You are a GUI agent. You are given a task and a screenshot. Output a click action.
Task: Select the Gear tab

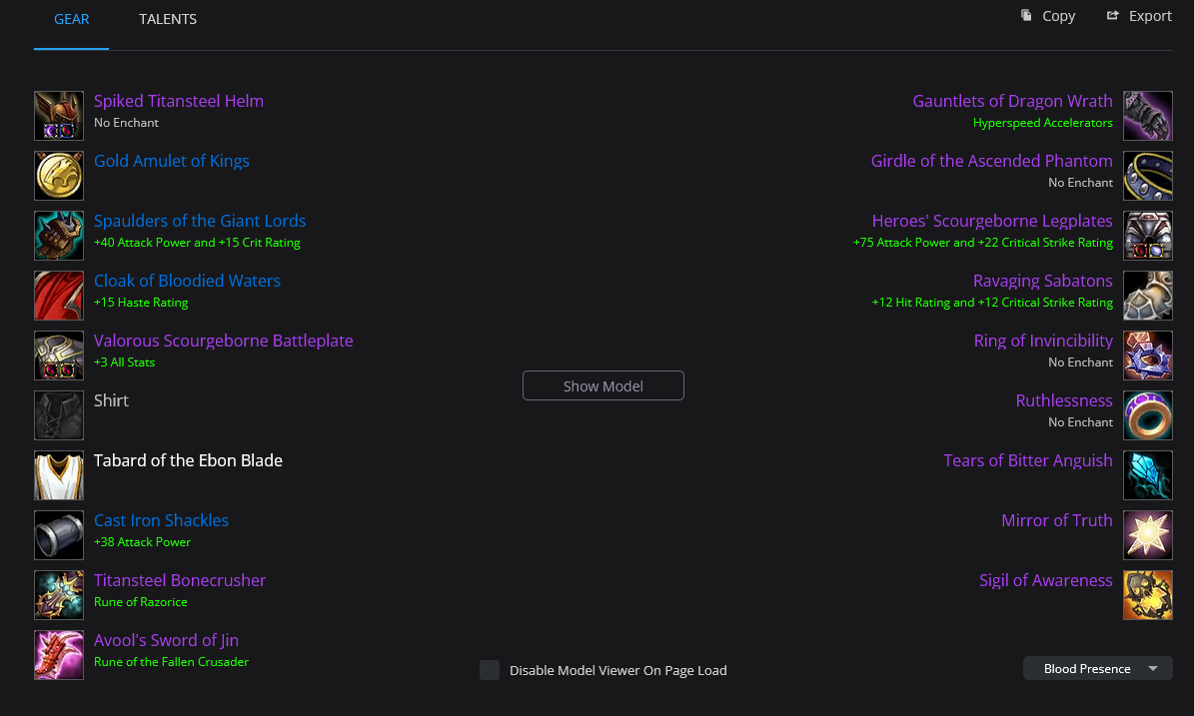pos(72,19)
